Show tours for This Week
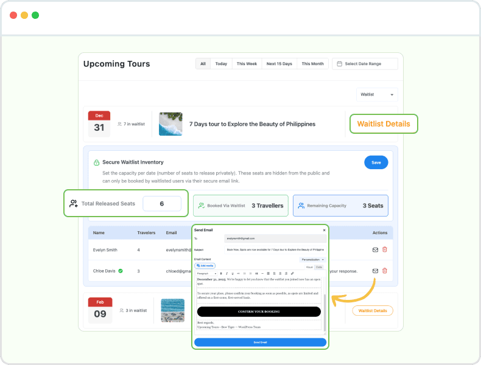481x365 pixels. pos(247,64)
